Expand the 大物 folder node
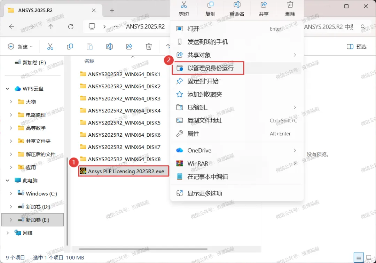 (x=11, y=102)
